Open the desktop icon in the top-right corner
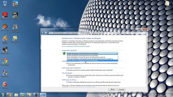The height and width of the screenshot is (97, 173). (x=168, y=4)
